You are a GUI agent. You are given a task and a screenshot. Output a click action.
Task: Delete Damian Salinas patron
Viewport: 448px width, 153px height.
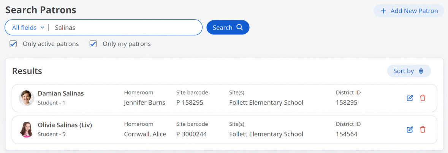coord(423,98)
